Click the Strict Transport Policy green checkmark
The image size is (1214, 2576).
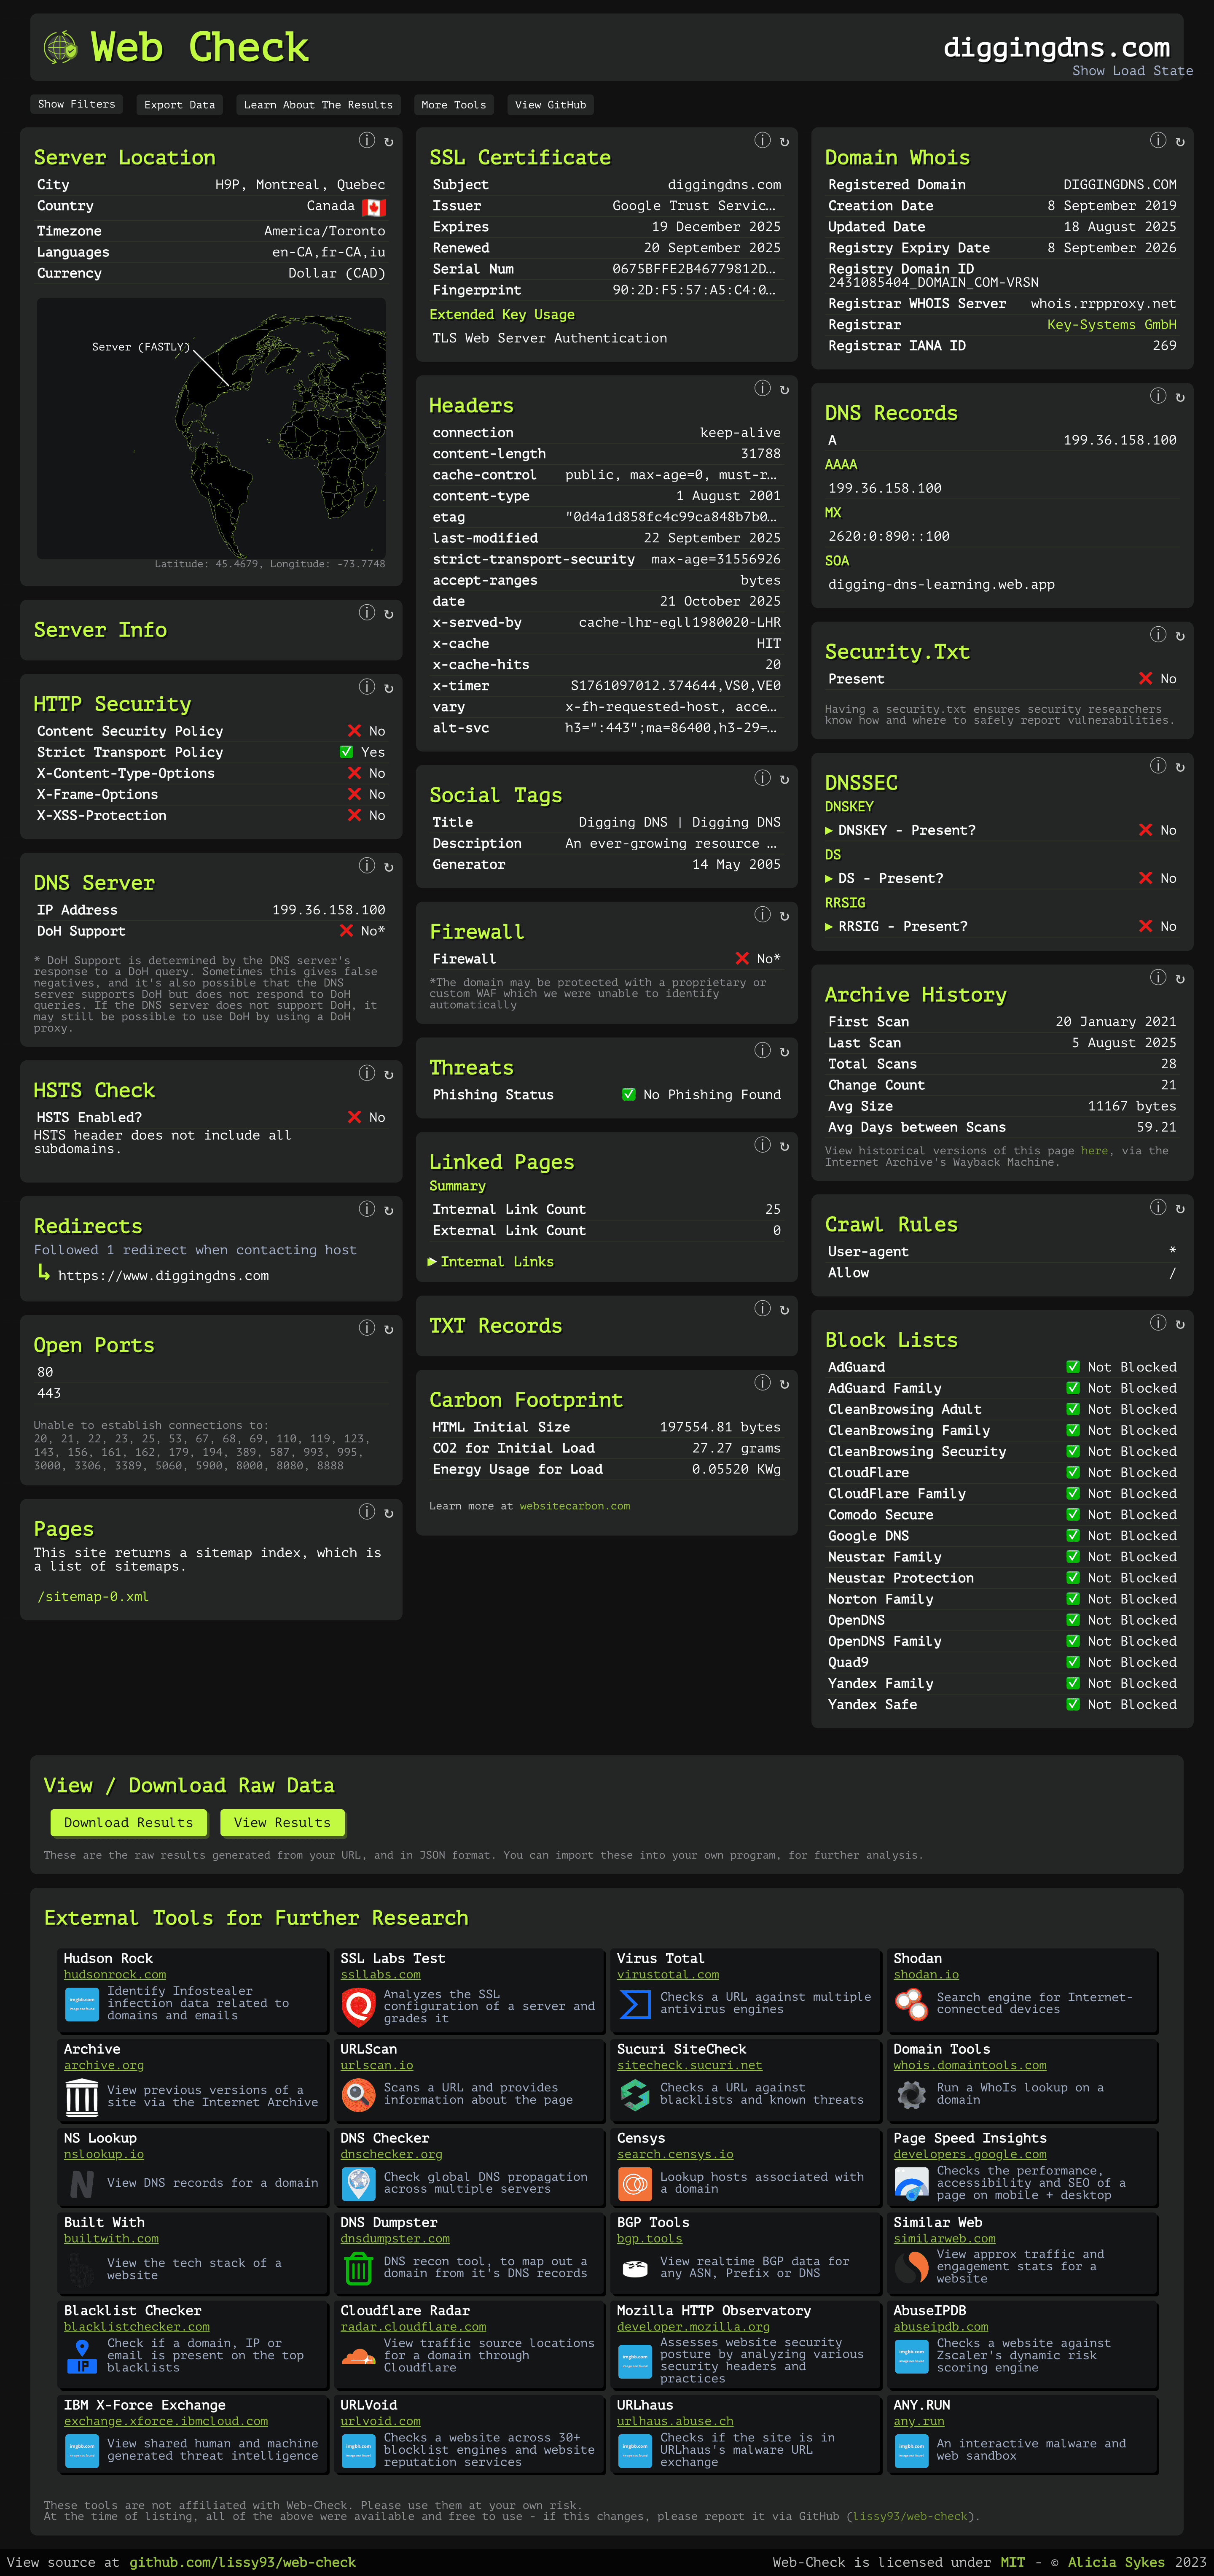point(347,752)
